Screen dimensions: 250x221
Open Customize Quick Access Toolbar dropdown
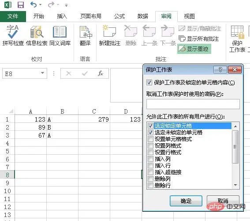(66, 5)
